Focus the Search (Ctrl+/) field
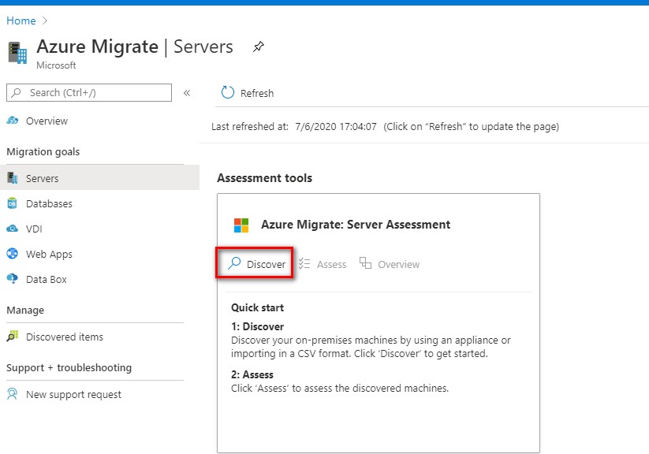This screenshot has width=649, height=454. (89, 93)
